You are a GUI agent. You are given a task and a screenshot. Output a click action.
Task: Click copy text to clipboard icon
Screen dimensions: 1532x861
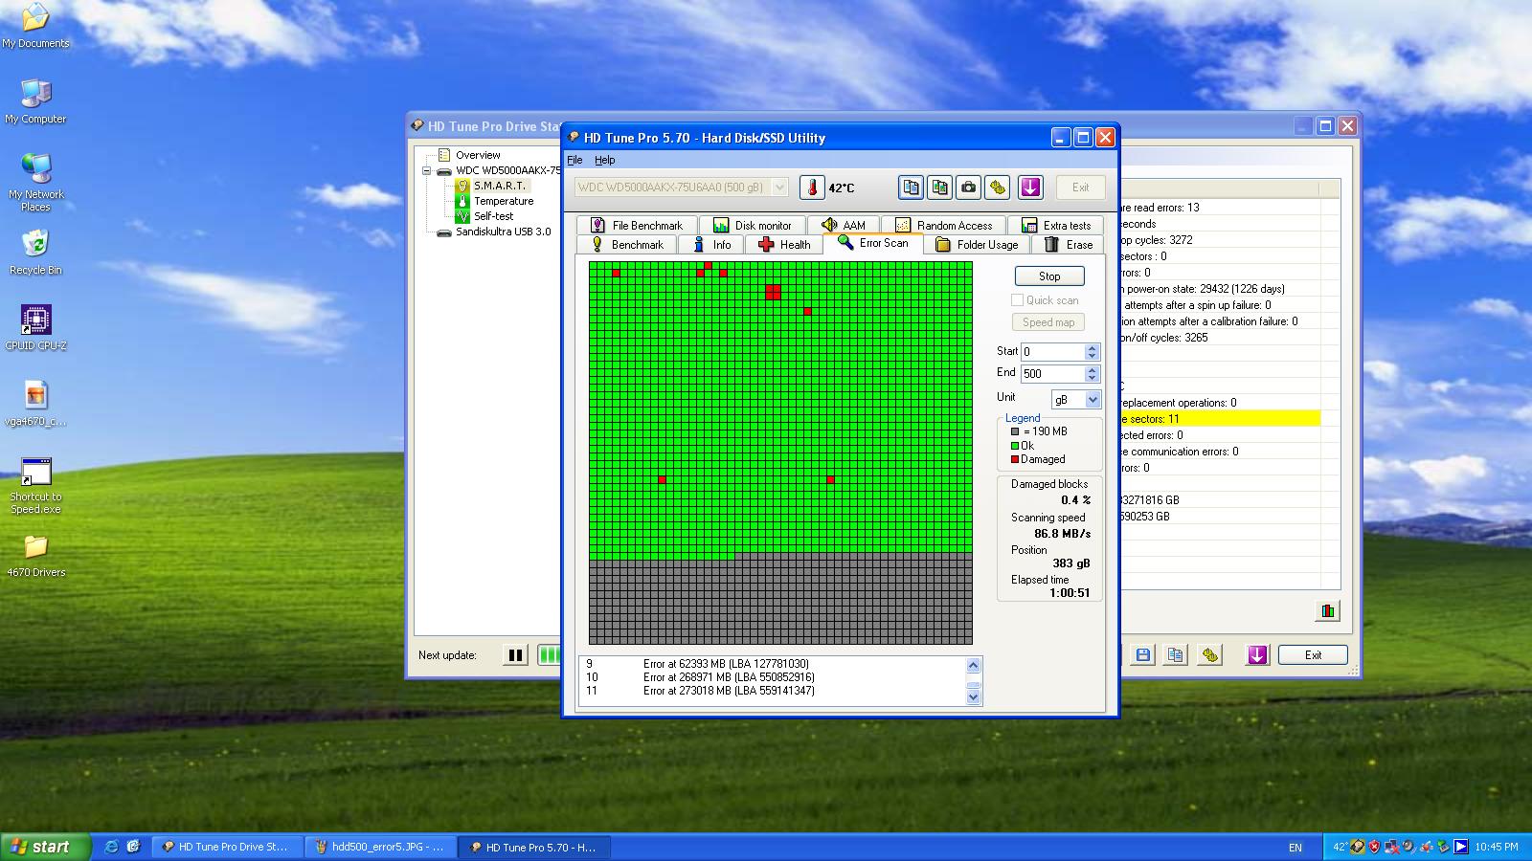coord(911,188)
